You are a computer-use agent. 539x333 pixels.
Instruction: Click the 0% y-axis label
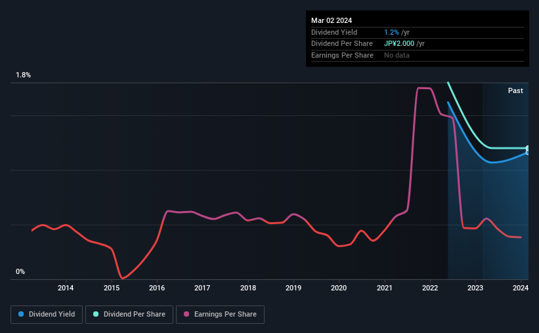pos(20,271)
